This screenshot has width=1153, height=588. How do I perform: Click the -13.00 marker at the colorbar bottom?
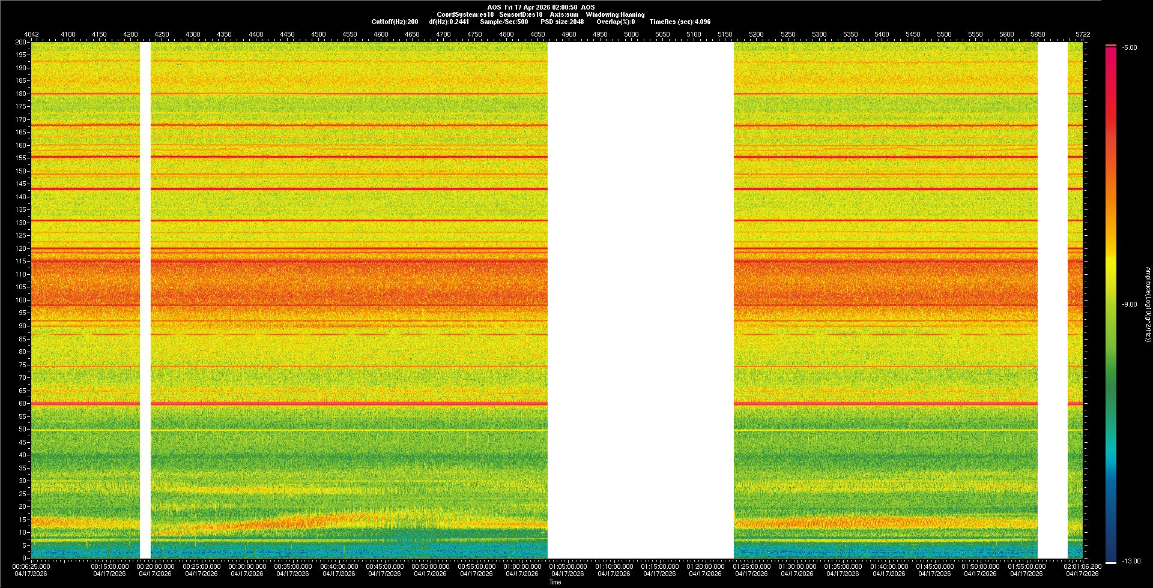click(1131, 561)
